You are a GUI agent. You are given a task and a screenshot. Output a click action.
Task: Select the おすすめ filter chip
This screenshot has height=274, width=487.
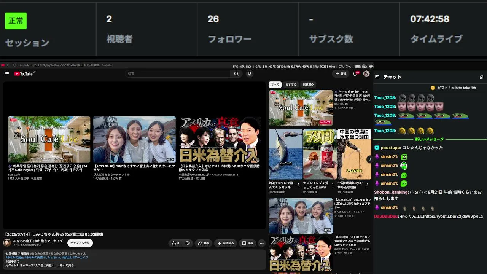pyautogui.click(x=291, y=84)
